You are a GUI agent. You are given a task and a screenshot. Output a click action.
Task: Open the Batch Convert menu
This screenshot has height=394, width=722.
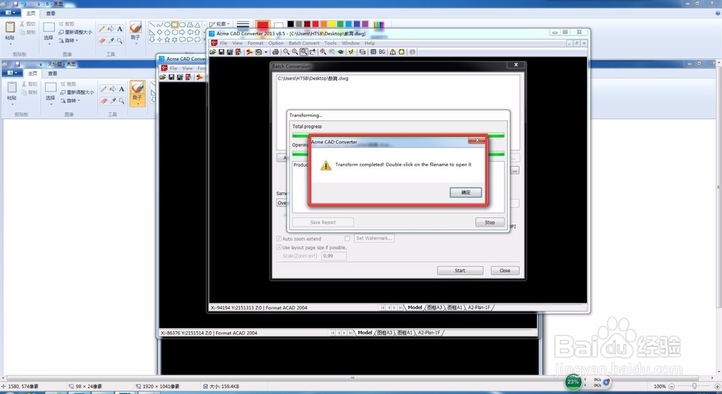tap(304, 43)
